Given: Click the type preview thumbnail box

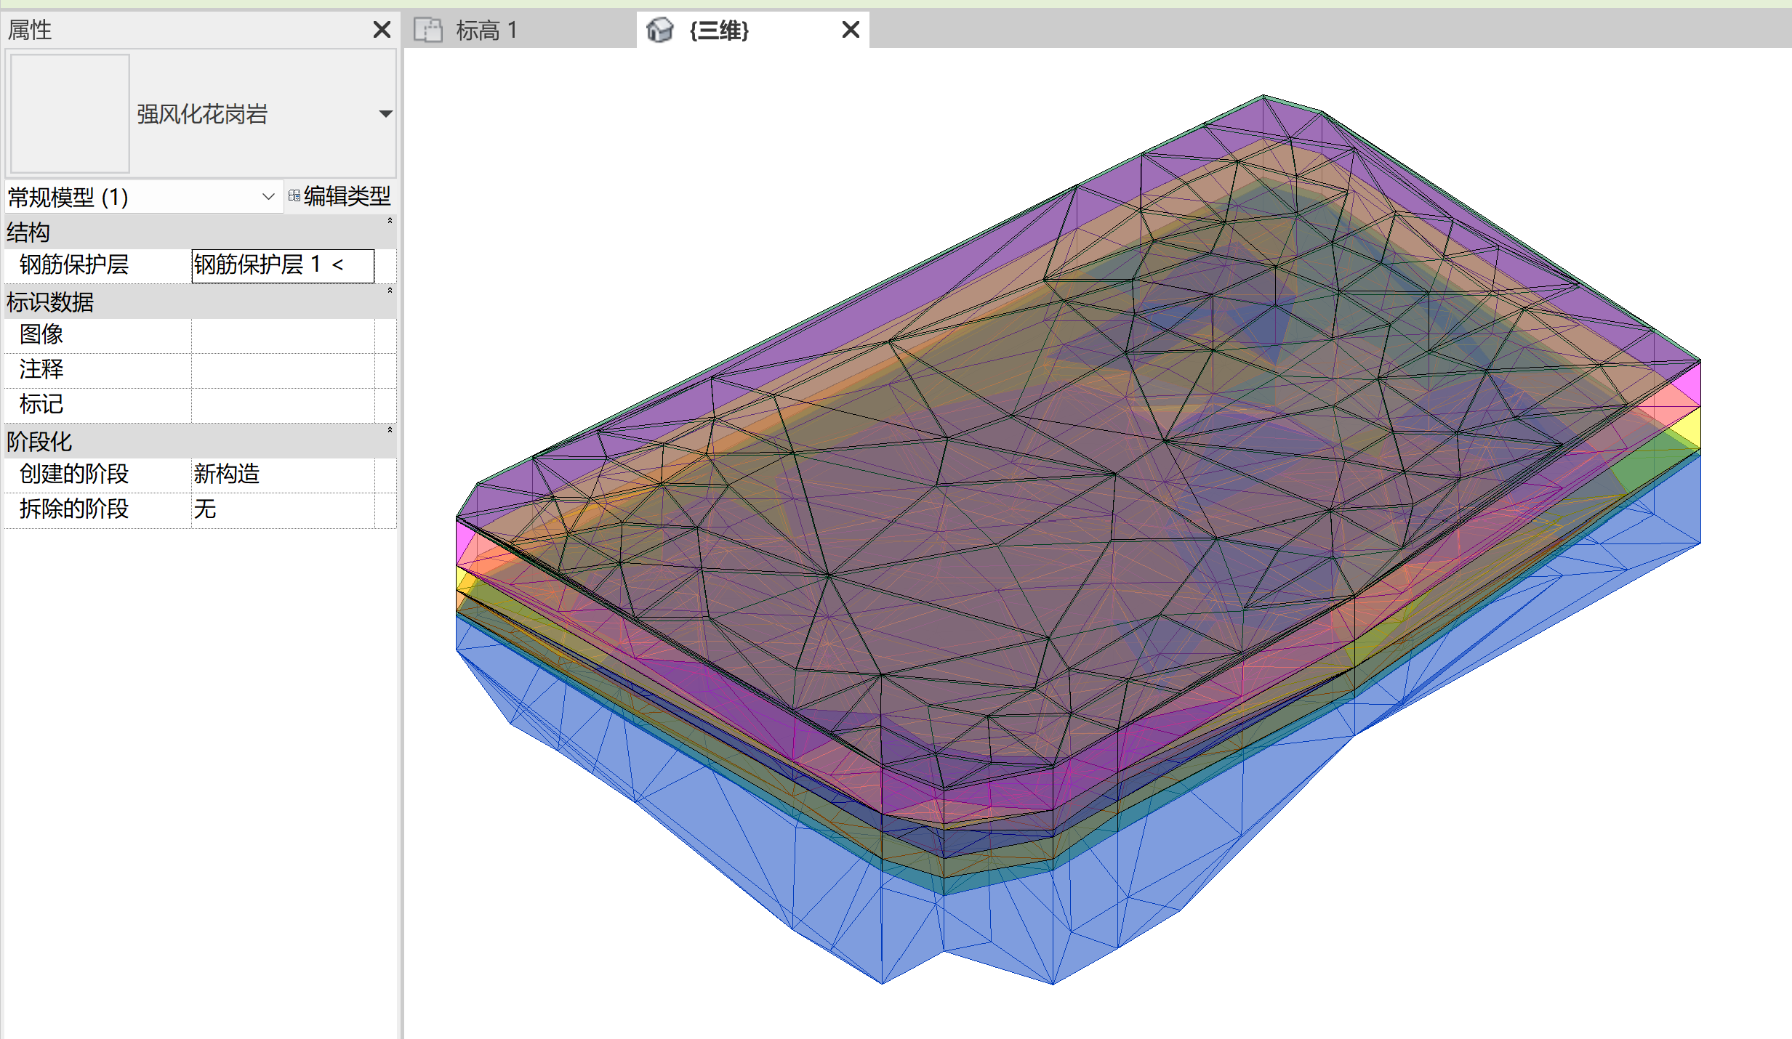Looking at the screenshot, I should [x=70, y=114].
